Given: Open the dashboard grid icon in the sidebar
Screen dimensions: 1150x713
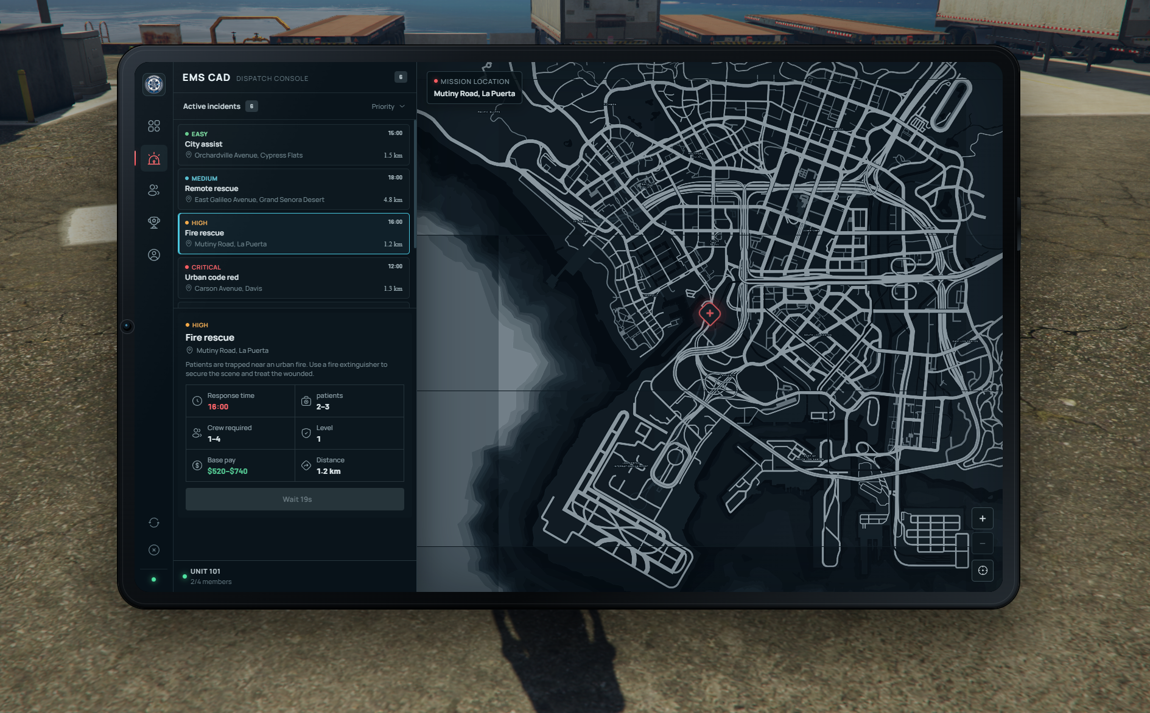Looking at the screenshot, I should click(154, 126).
